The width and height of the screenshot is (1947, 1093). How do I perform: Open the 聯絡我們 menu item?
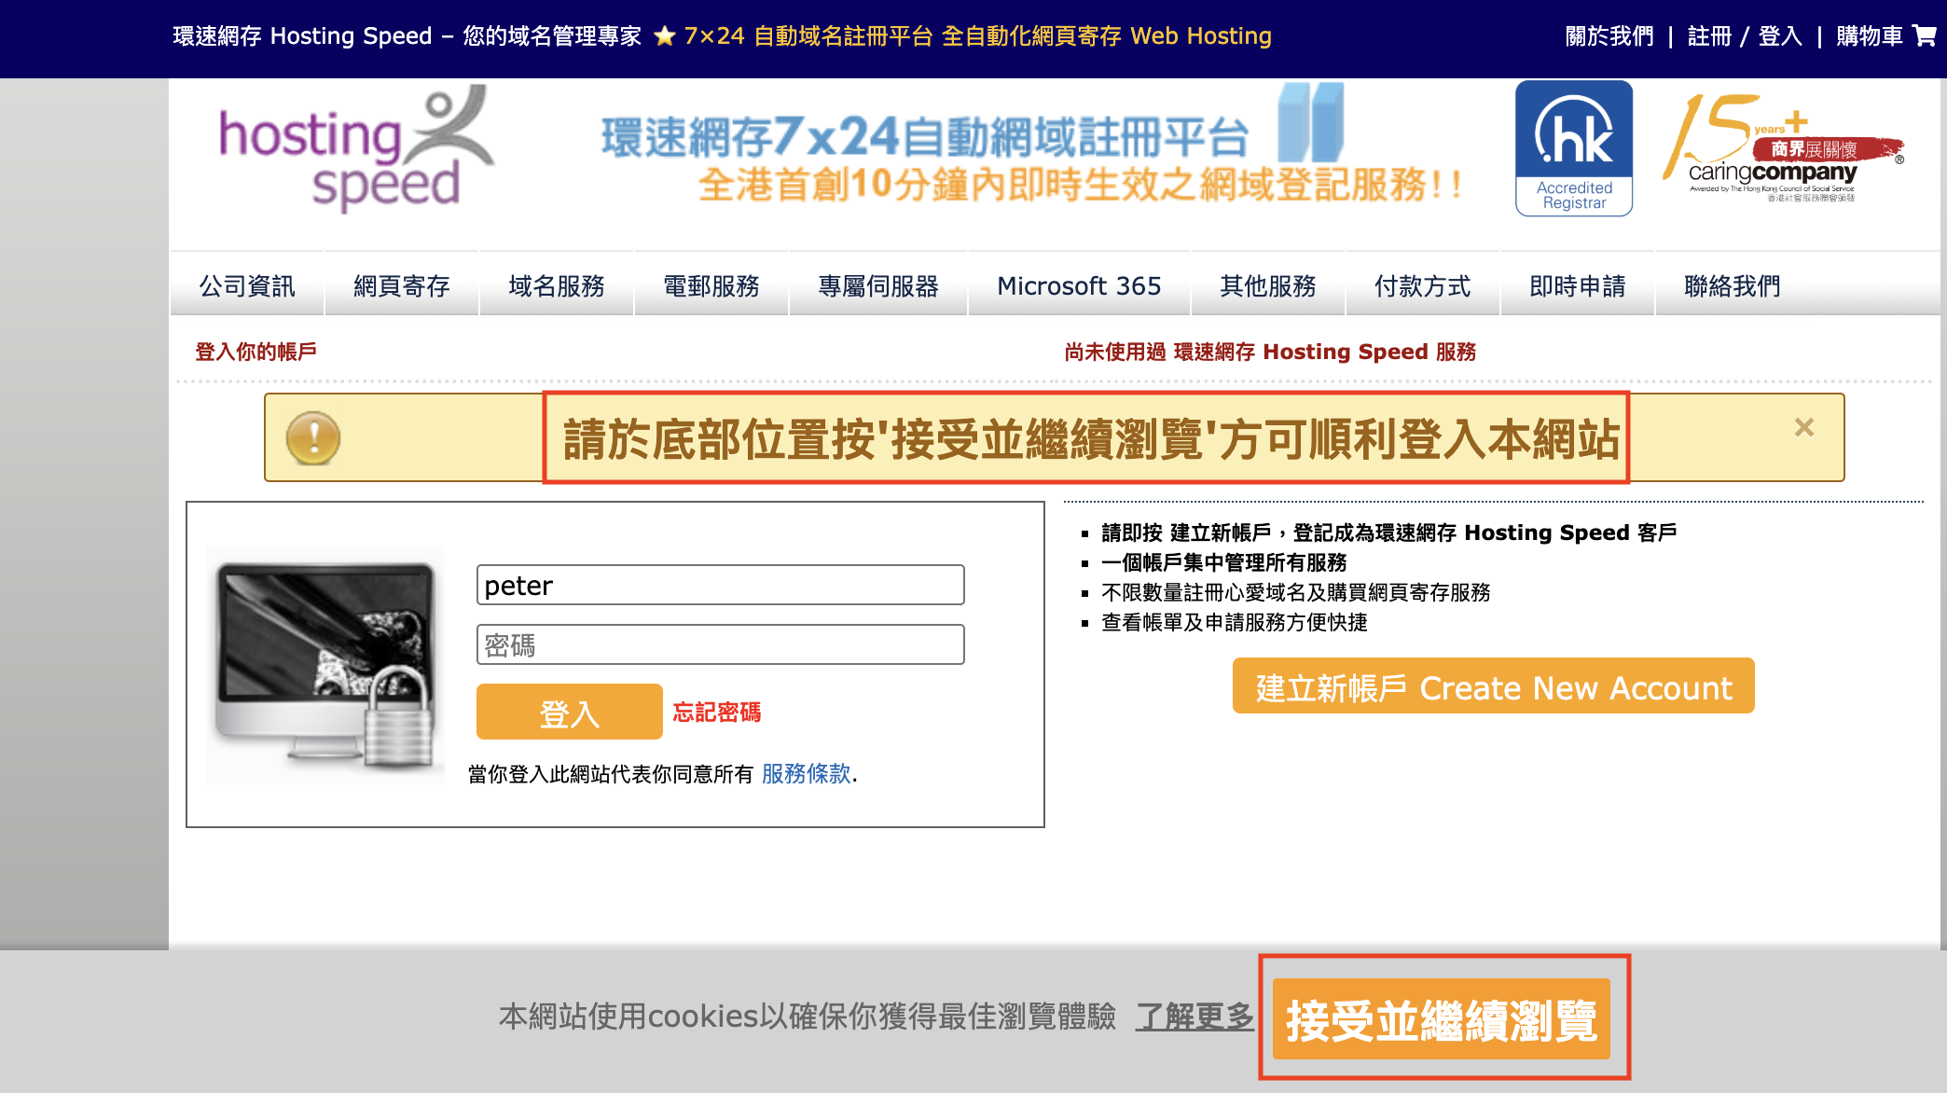pos(1732,285)
